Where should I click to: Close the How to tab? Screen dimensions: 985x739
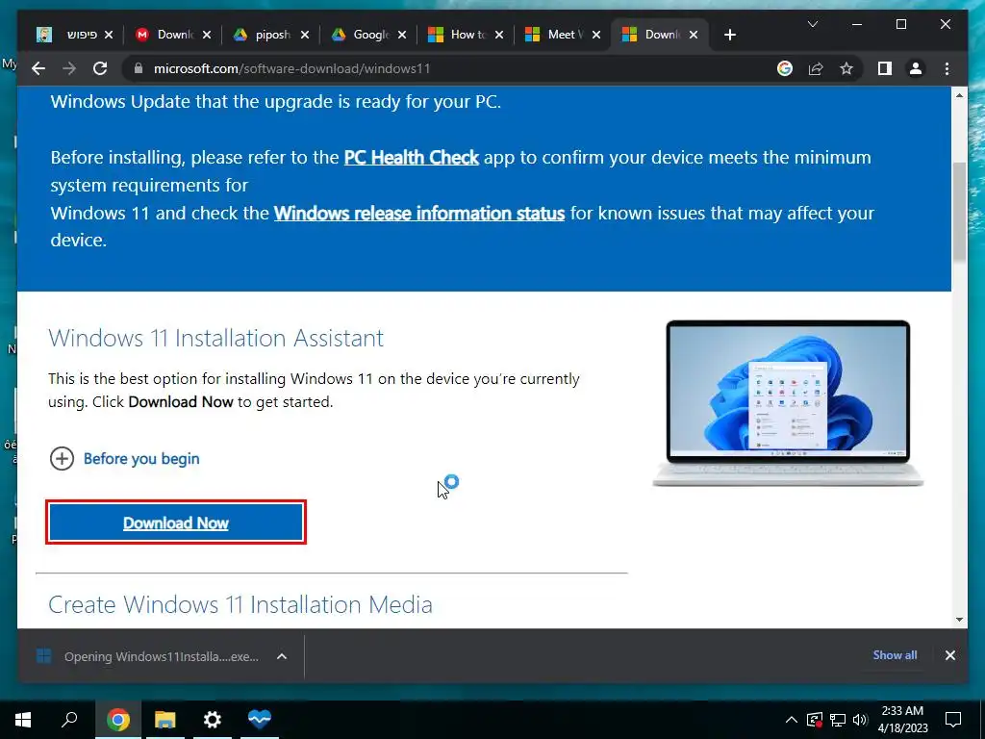499,35
